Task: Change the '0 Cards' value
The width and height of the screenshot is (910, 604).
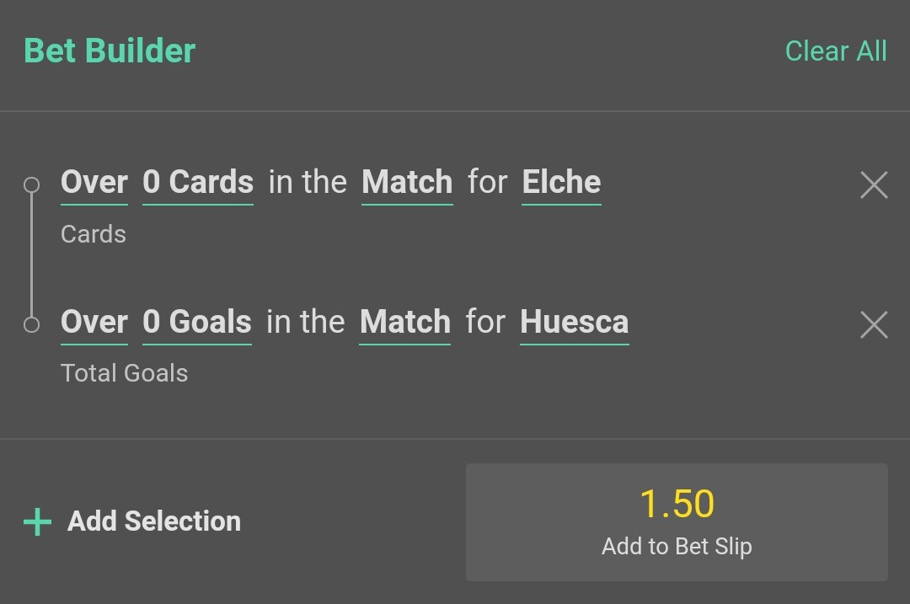Action: tap(198, 183)
